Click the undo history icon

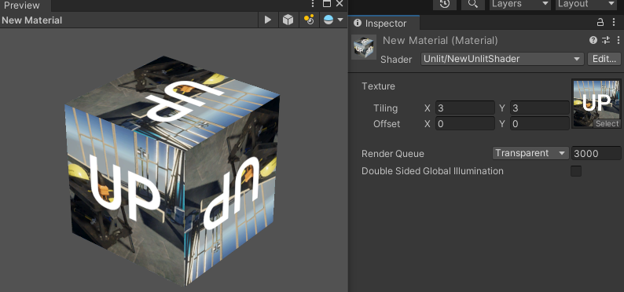445,5
